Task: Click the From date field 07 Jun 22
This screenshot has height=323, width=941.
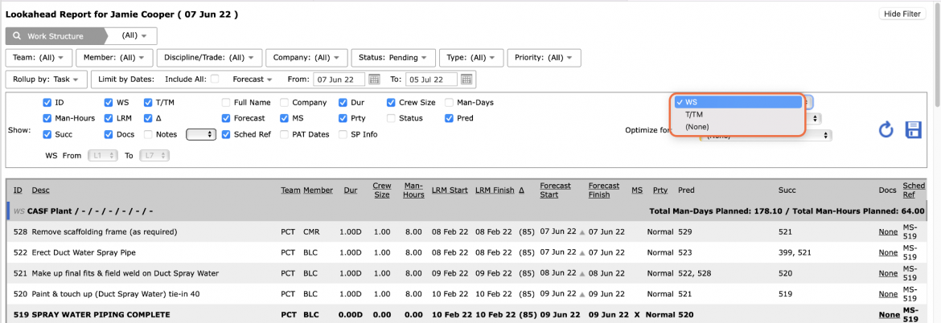Action: [x=340, y=79]
